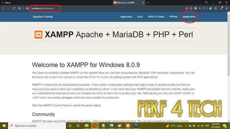
Task: Open the extensions cube icon
Action: click(215, 9)
